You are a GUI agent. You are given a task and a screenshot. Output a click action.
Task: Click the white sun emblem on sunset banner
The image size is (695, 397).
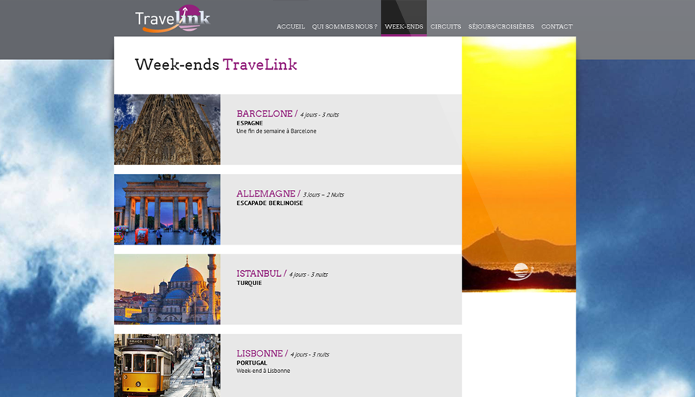pyautogui.click(x=520, y=271)
